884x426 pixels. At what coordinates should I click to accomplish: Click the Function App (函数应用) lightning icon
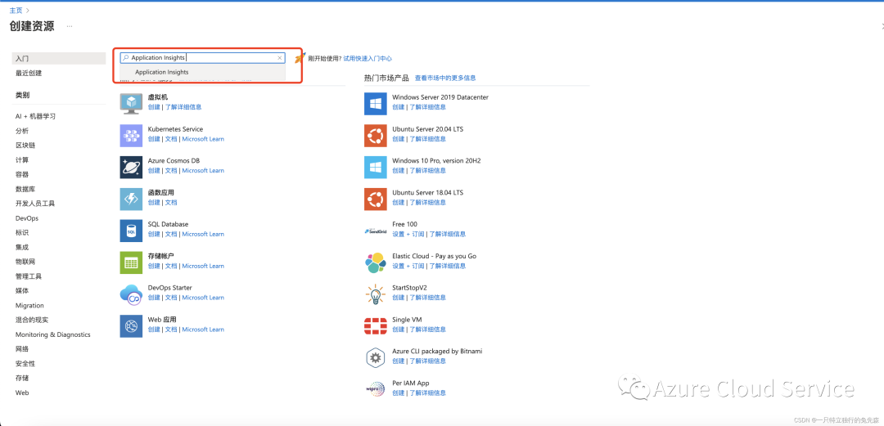click(131, 199)
